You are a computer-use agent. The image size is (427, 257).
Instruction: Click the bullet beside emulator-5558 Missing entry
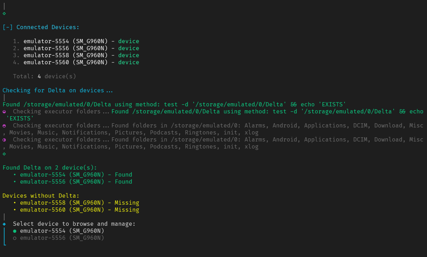tap(14, 203)
